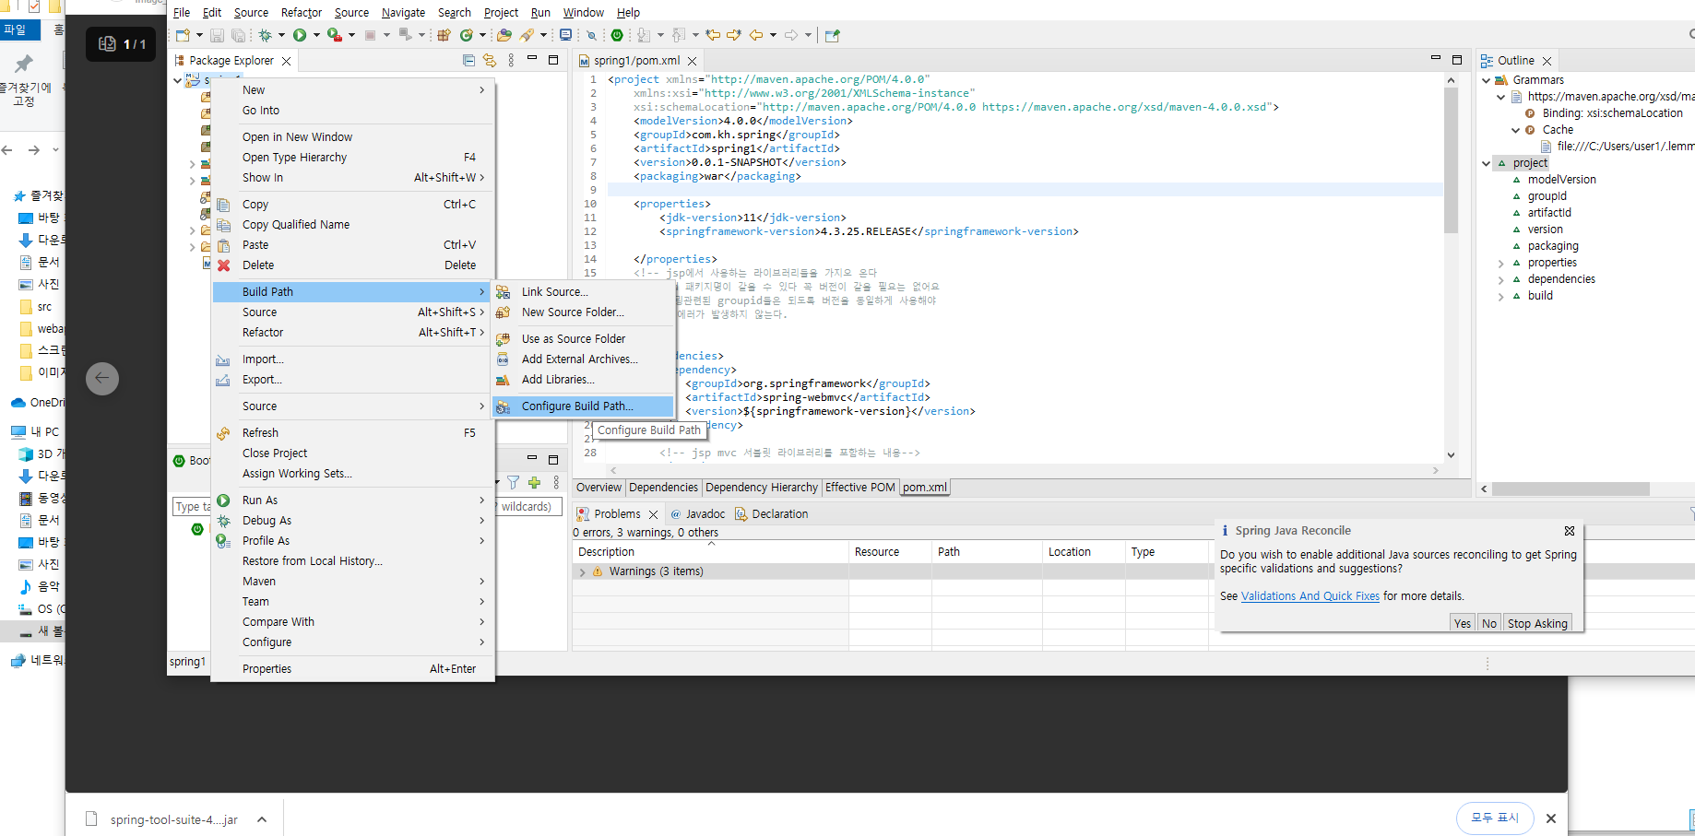Collapse All in Package Explorer
Screen dimensions: 1695x836
click(468, 61)
